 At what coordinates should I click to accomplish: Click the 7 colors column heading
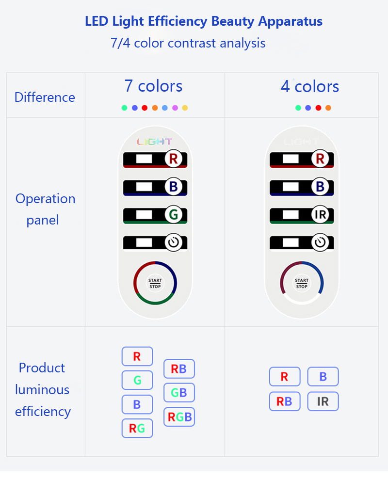click(x=153, y=86)
